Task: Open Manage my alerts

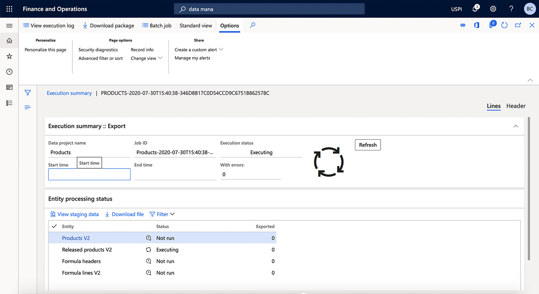Action: point(192,58)
